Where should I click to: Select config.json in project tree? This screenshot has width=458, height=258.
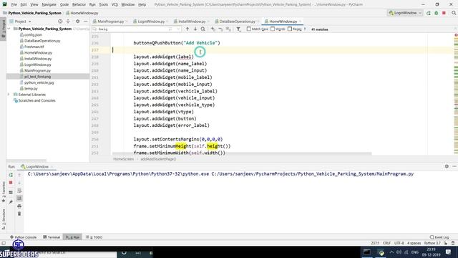[33, 35]
